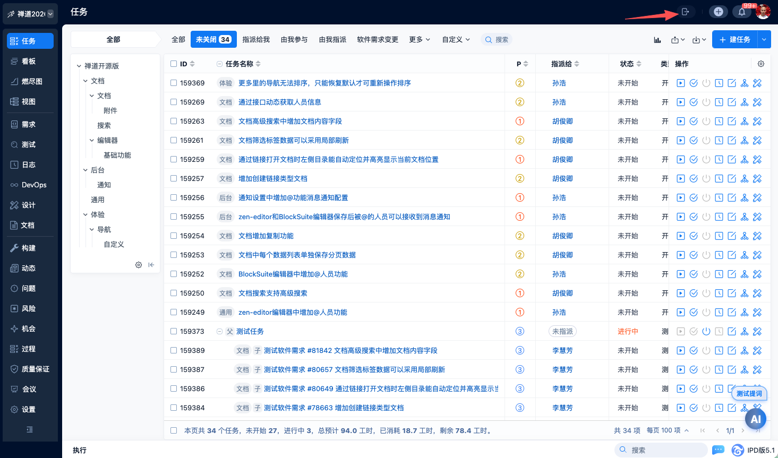Open table column settings gear icon
This screenshot has height=458, width=778.
tap(761, 64)
